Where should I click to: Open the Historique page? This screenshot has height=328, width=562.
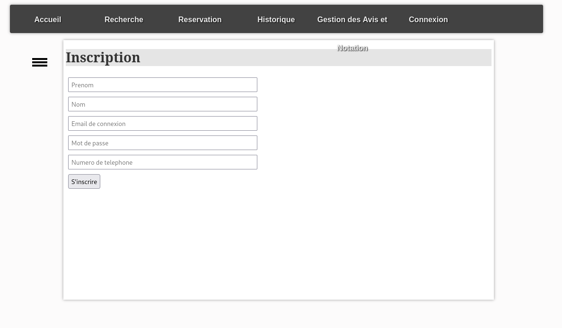coord(276,20)
